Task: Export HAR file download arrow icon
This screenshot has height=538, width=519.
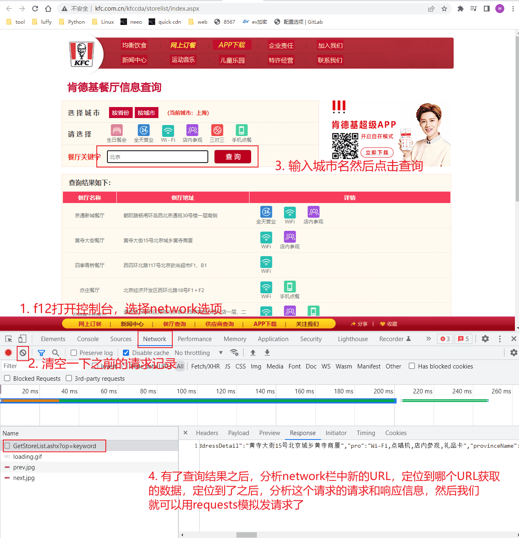Action: 267,353
